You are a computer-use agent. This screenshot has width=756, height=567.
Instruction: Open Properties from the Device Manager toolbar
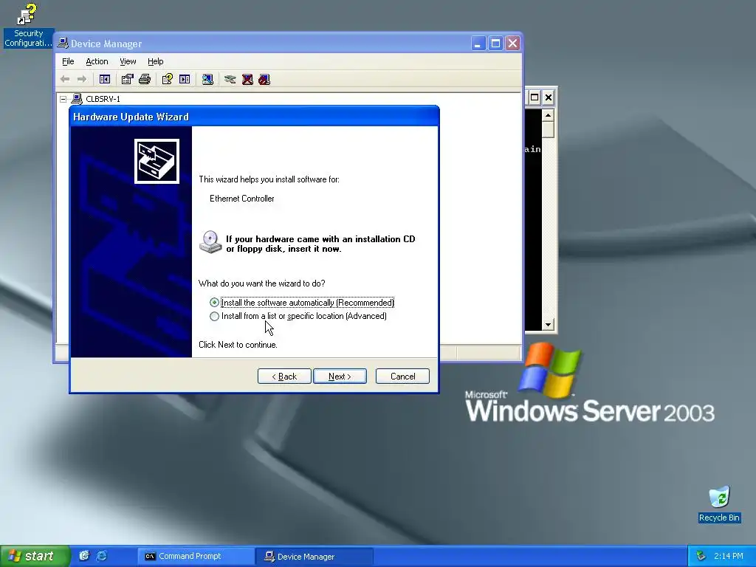point(127,79)
